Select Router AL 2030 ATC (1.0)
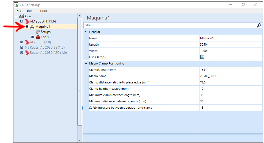 (x=48, y=53)
